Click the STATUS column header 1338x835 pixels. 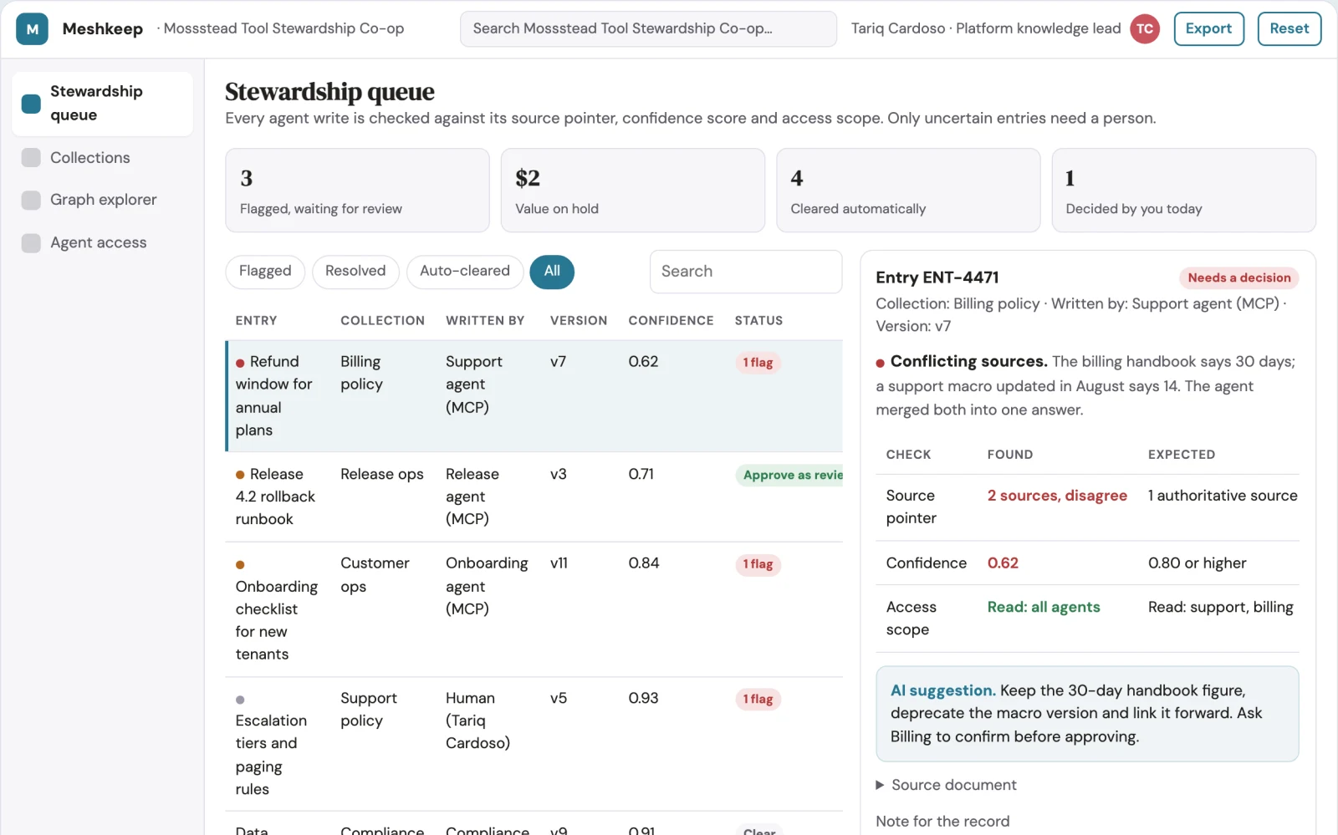[758, 321]
